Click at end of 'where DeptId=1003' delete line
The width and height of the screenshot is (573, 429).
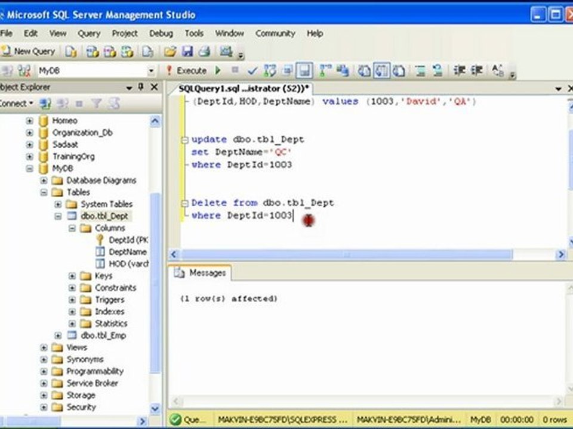point(293,216)
